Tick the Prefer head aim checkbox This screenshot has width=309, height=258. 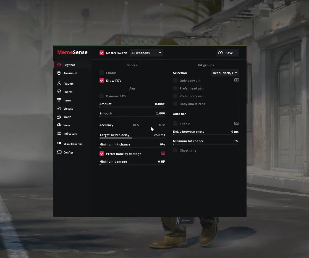[175, 88]
